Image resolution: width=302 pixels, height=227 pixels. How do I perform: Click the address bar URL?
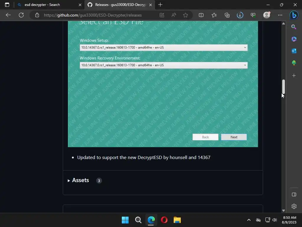pos(93,15)
